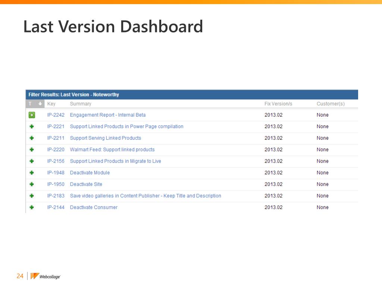The image size is (382, 286).
Task: Select 2013.02 fix version for IP-2156
Action: [273, 161]
